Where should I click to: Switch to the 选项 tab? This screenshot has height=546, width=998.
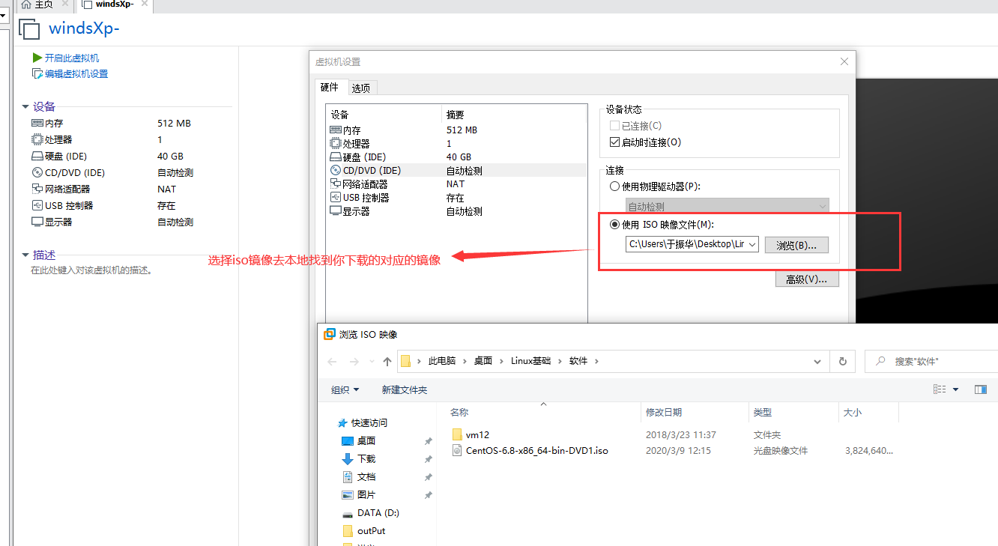(361, 88)
